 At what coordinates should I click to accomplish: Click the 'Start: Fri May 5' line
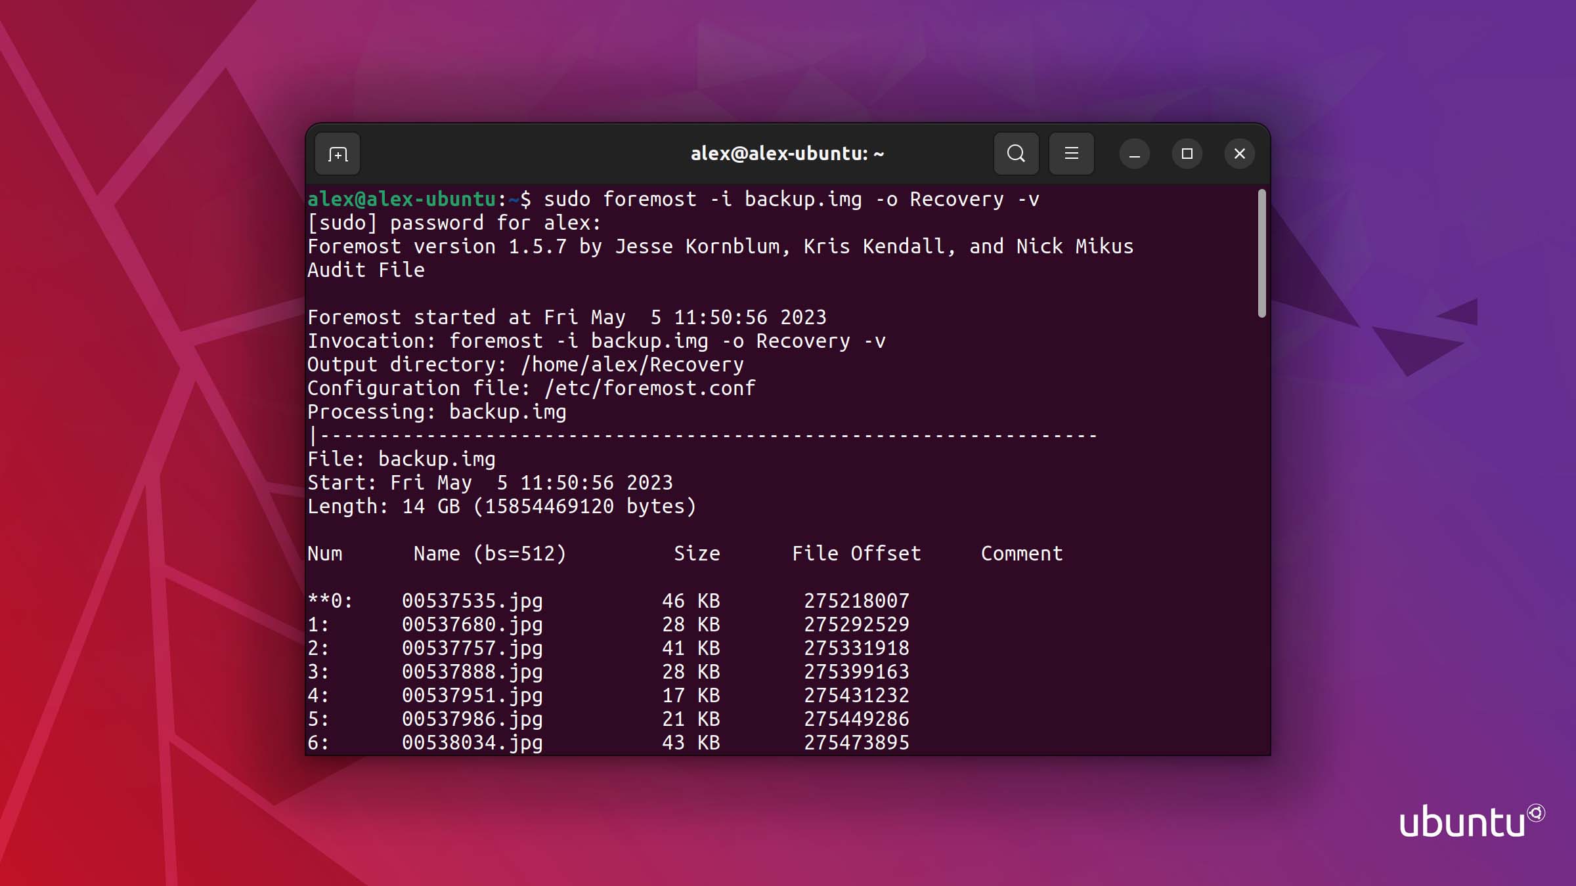tap(490, 483)
